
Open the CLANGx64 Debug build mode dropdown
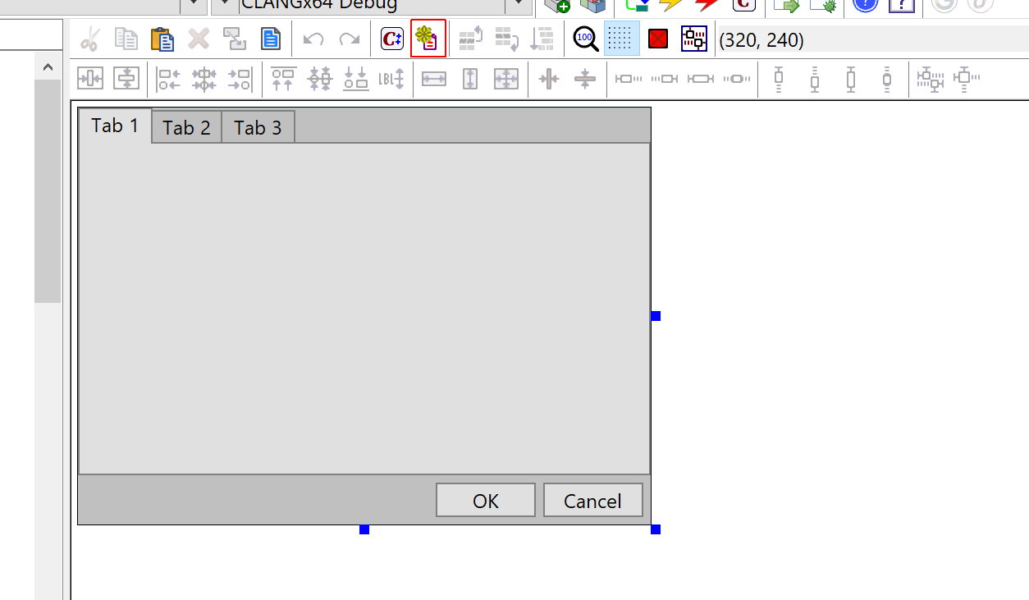(x=518, y=5)
